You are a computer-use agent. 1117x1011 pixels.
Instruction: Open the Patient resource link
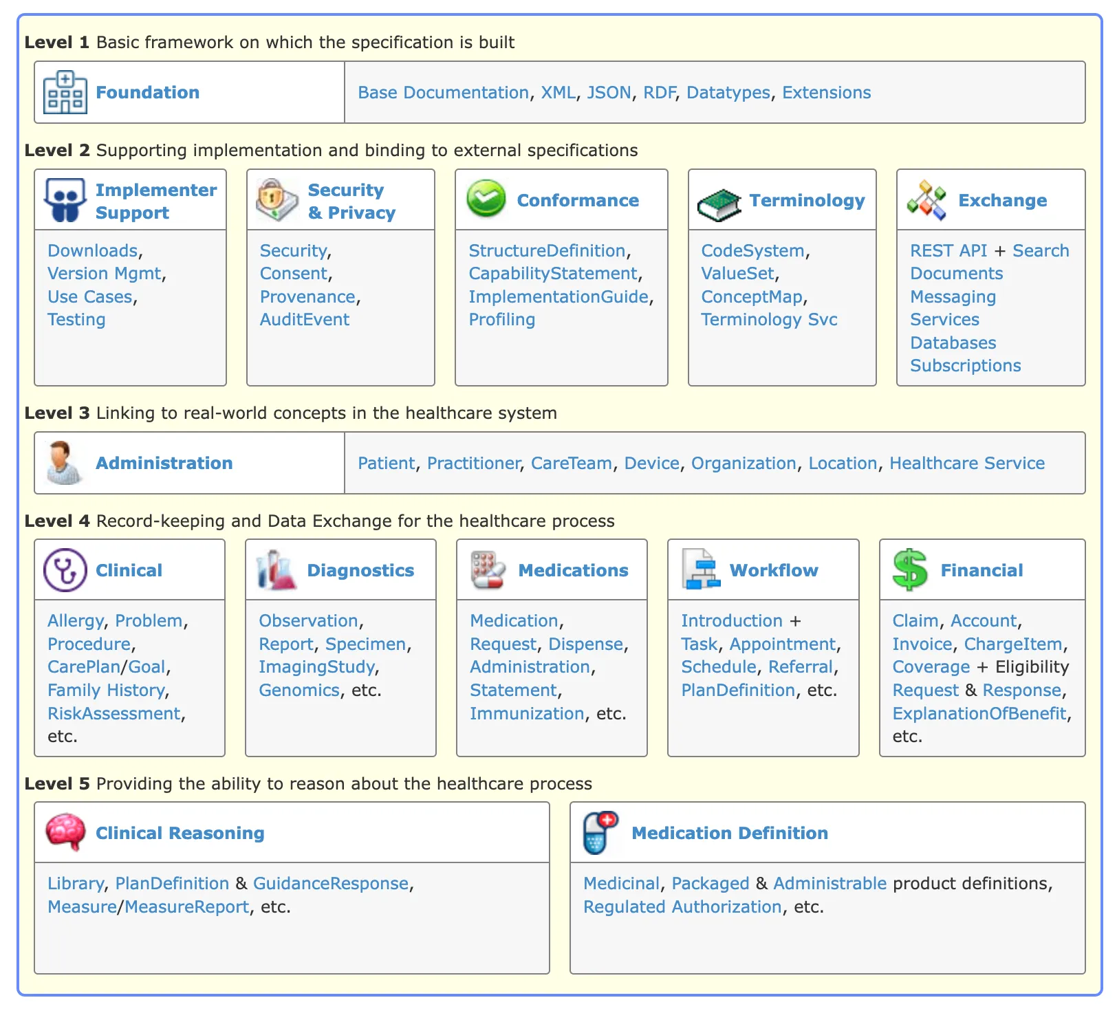(x=386, y=462)
